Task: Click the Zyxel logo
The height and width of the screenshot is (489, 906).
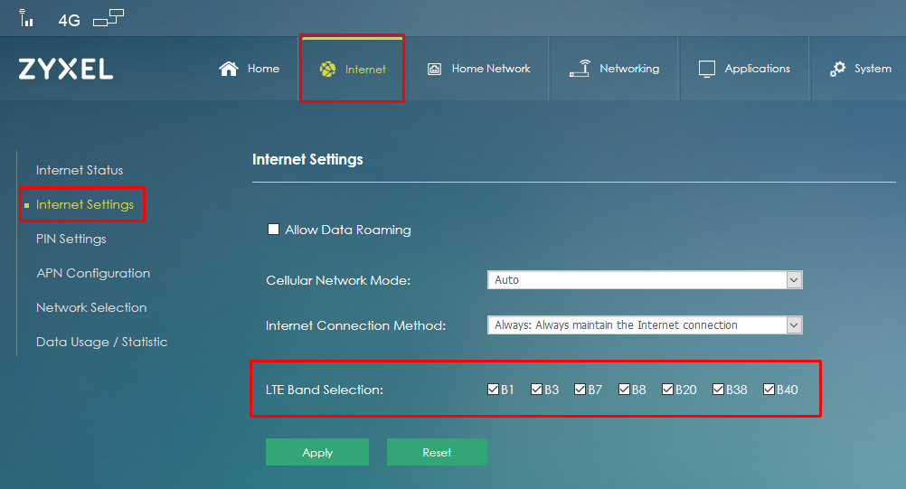Action: [x=65, y=69]
